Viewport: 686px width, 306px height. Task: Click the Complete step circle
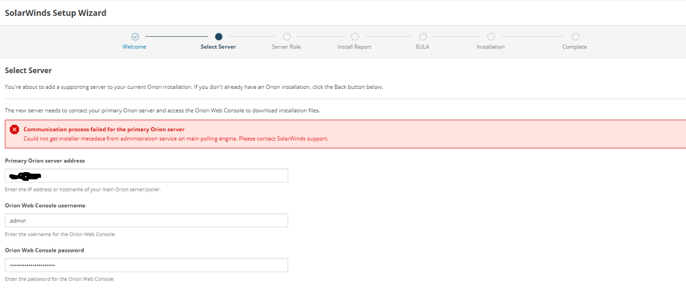coord(575,37)
